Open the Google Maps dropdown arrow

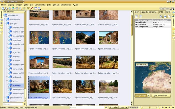click(148, 96)
